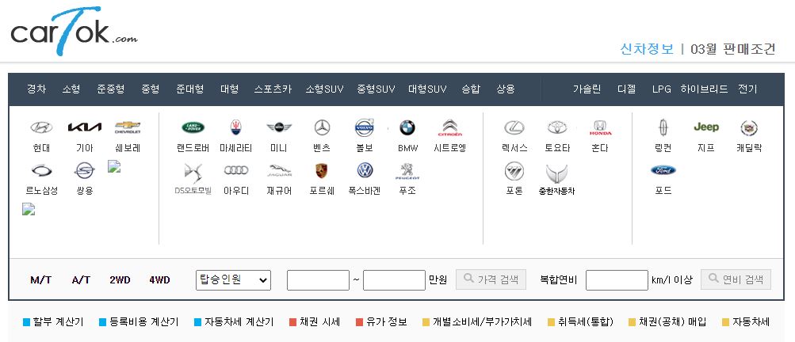Choose the Audi (아우디) rings logo
Image resolution: width=795 pixels, height=342 pixels.
click(x=235, y=170)
